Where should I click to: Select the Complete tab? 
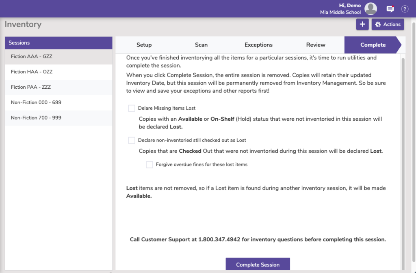point(373,45)
